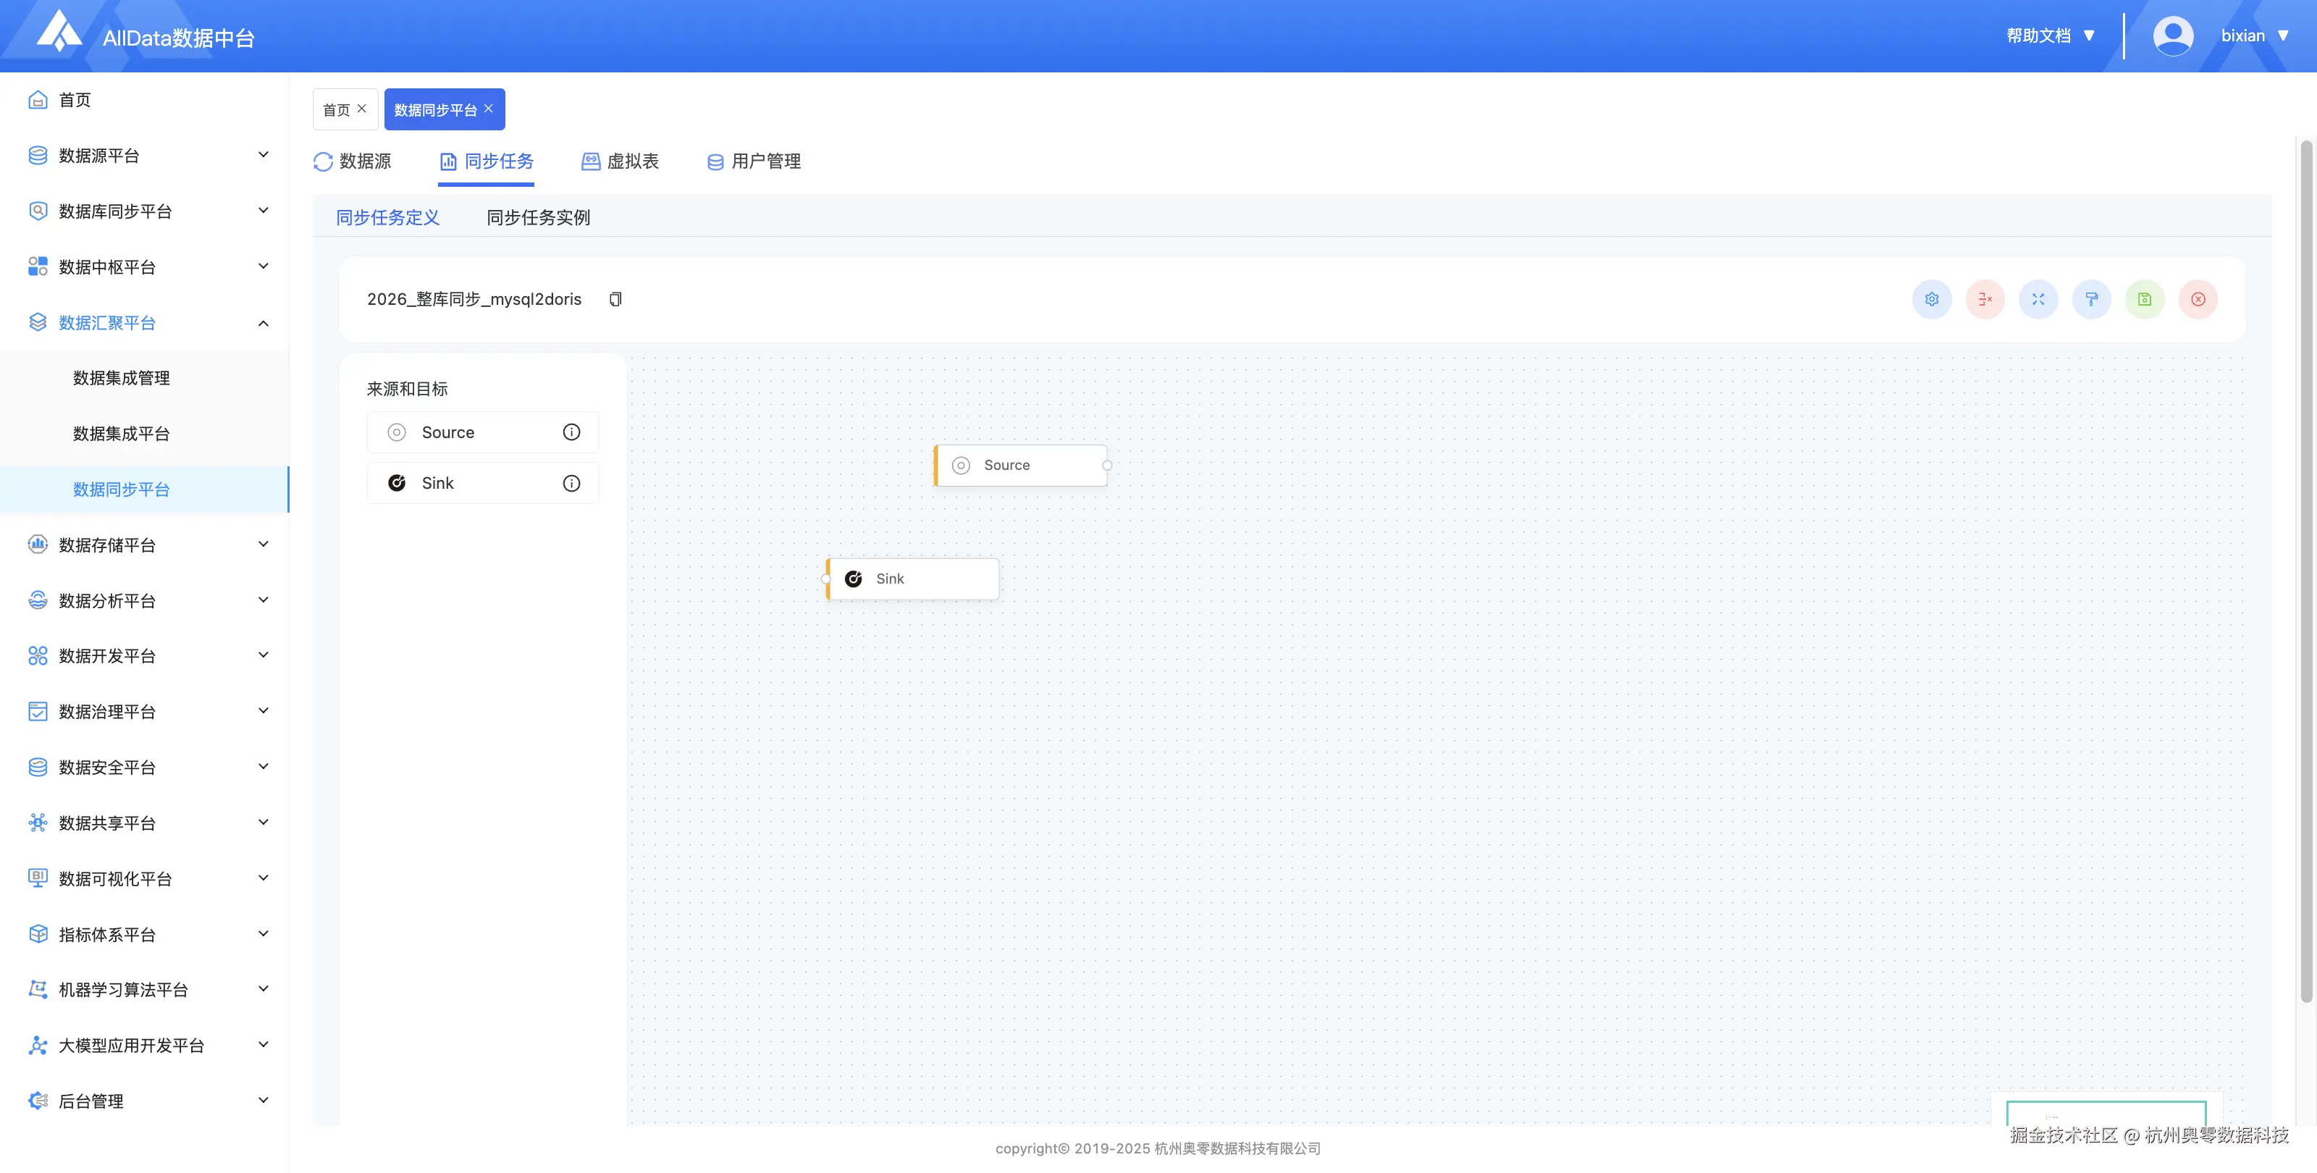Image resolution: width=2317 pixels, height=1173 pixels.
Task: Click the task name 2026_整库同步_mysql2doris
Action: click(474, 300)
